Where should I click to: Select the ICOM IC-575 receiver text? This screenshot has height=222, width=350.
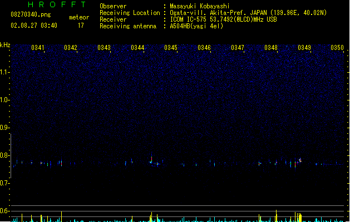coord(224,19)
